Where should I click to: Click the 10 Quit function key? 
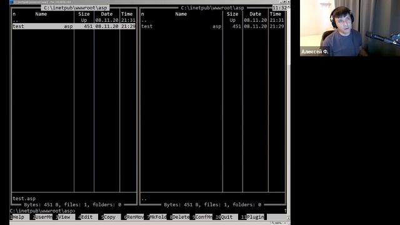point(226,217)
